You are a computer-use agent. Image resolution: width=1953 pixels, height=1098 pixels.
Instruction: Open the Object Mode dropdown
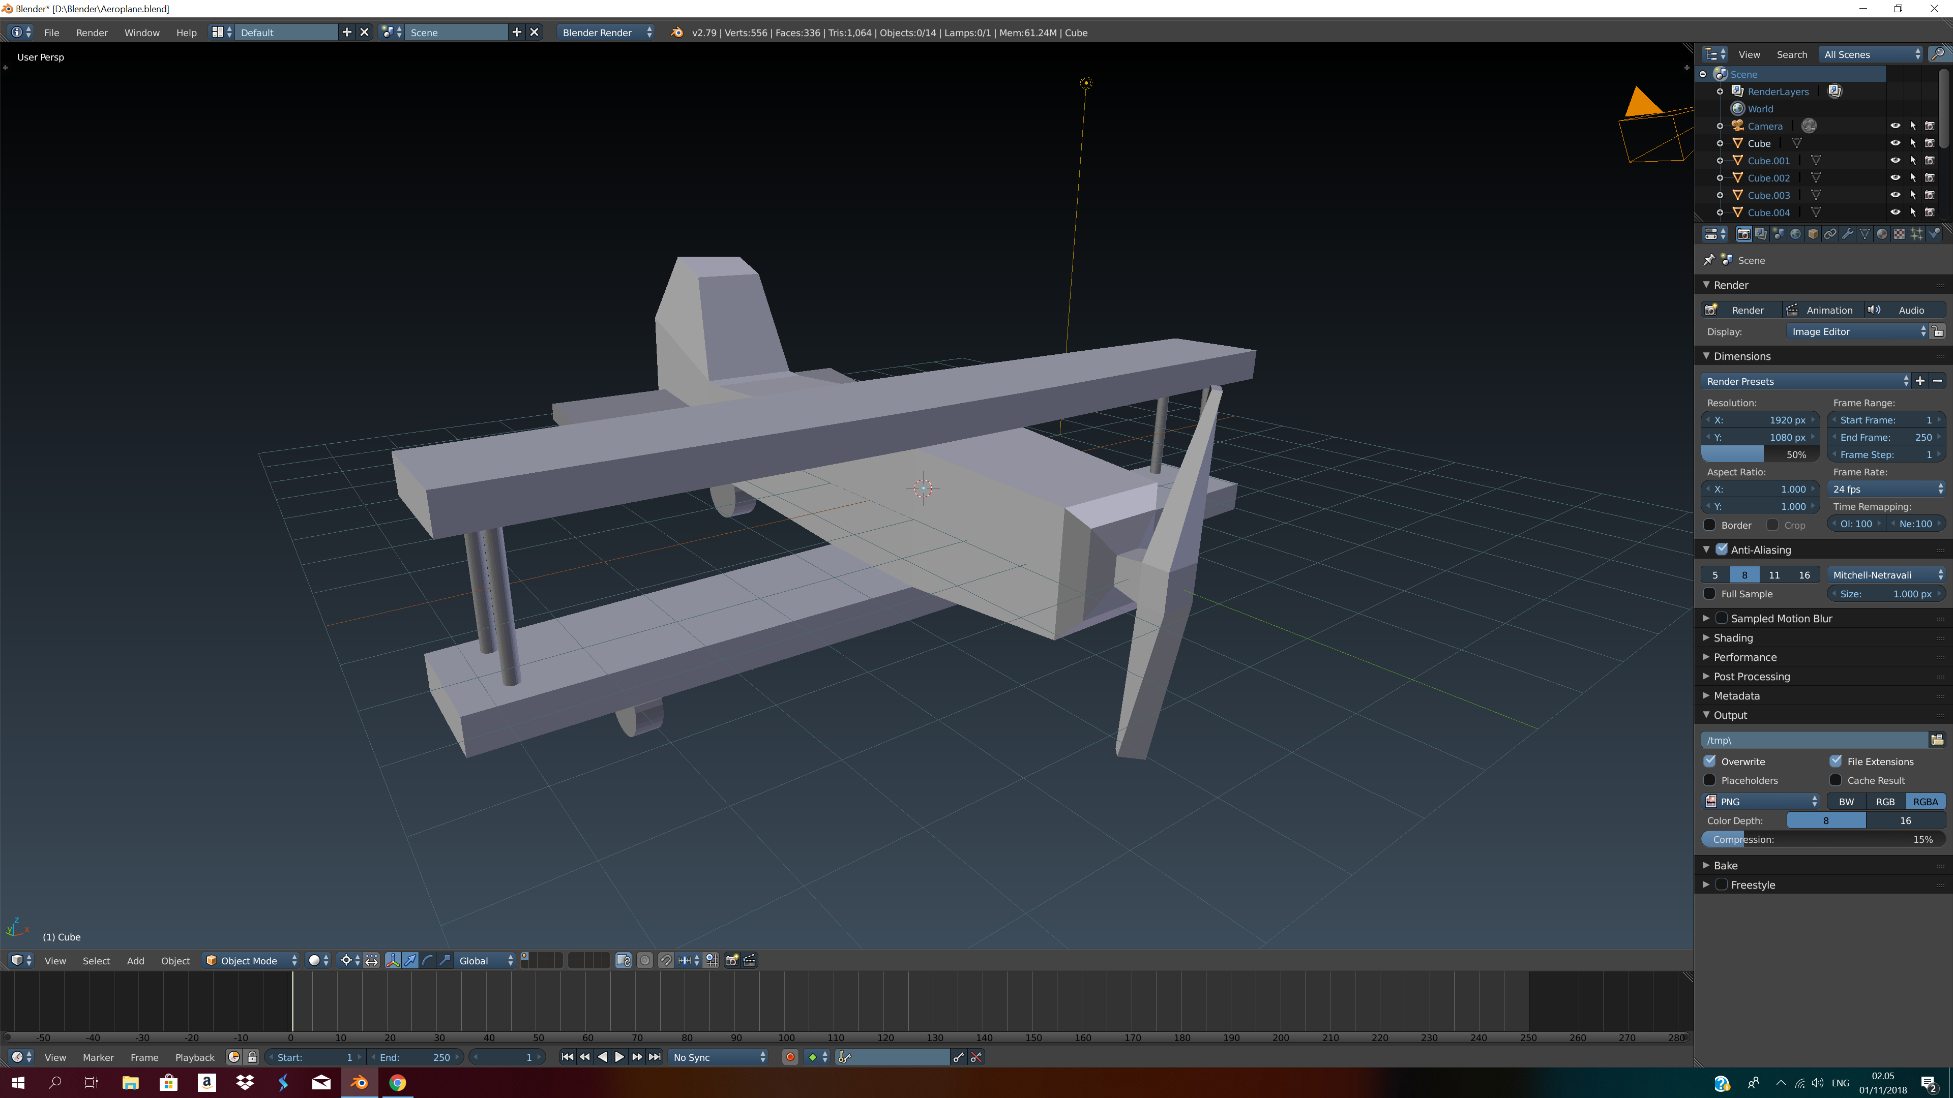250,960
